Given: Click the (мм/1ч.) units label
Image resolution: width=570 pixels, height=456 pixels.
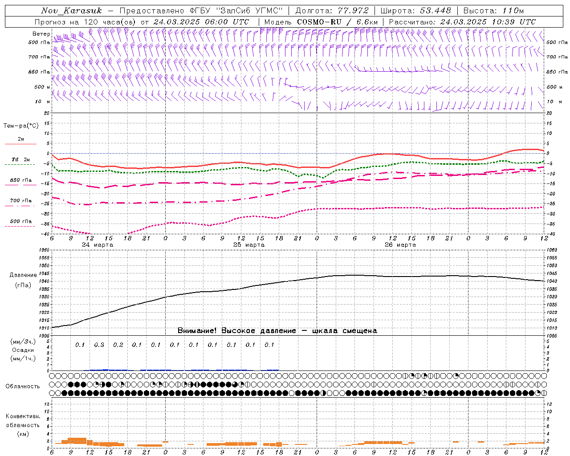Looking at the screenshot, I should tap(23, 358).
